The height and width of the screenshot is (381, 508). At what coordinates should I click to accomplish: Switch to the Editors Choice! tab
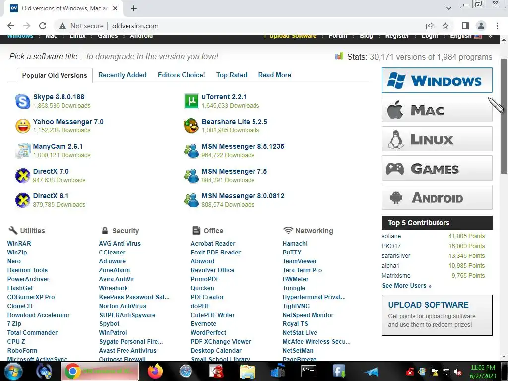[x=182, y=75]
